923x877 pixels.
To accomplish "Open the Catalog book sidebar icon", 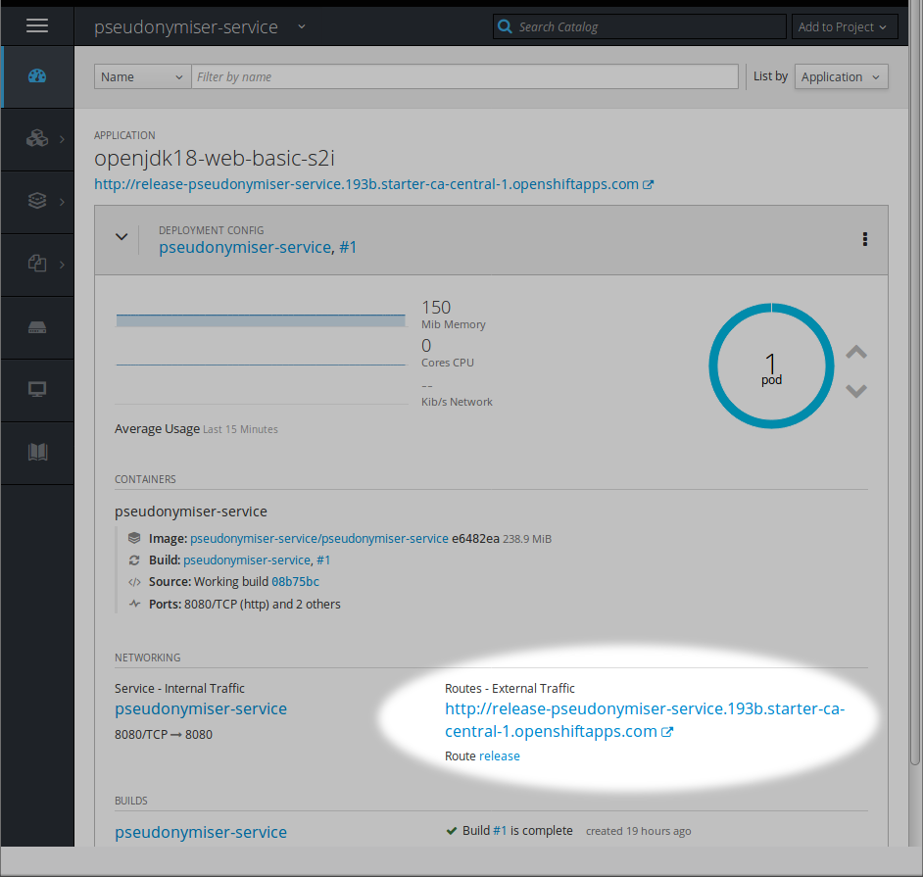I will coord(37,452).
